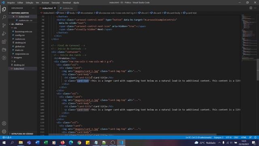
Task: Open the weather widget showing 22°C Nublado
Action: point(205,142)
